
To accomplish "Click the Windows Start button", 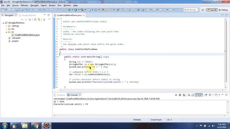I will (x=5, y=126).
